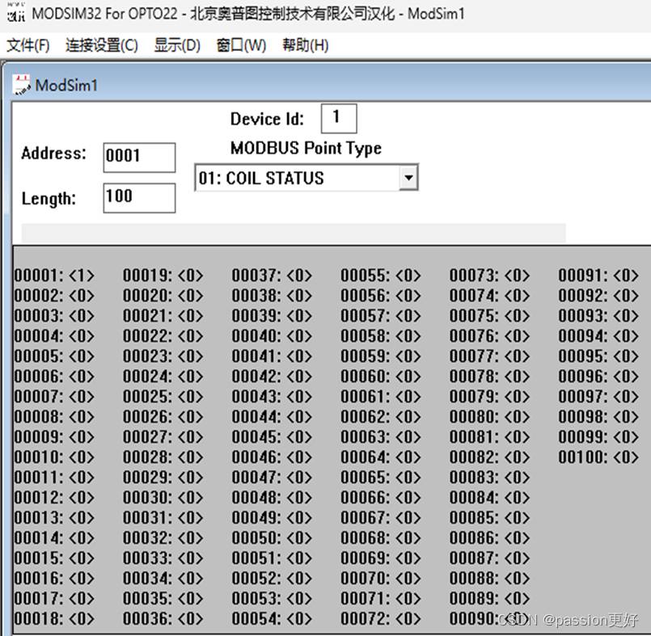Image resolution: width=651 pixels, height=636 pixels.
Task: Select coil entry 00042: <0>
Action: click(272, 377)
